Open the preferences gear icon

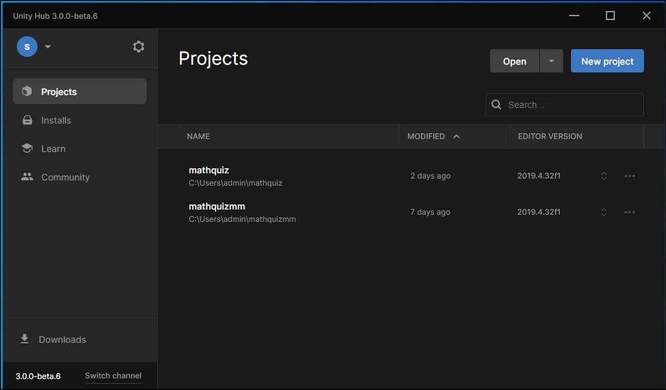[x=138, y=47]
